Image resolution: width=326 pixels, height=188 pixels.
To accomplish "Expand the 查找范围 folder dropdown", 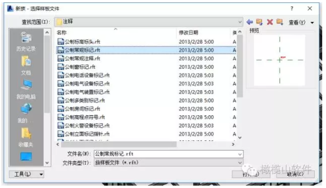I will tap(240, 22).
